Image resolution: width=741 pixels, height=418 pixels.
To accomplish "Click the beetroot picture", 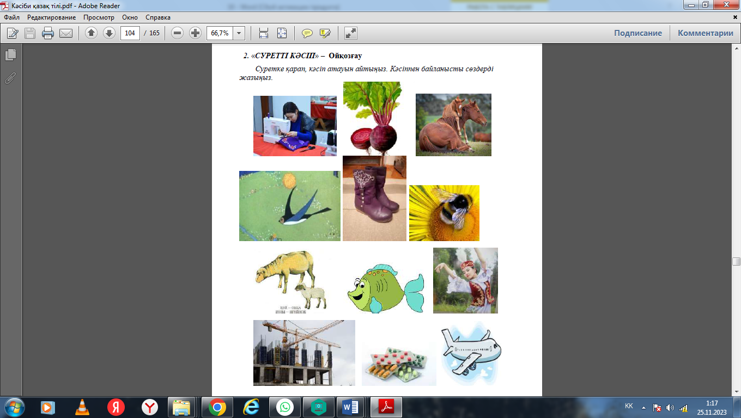I will 372,118.
